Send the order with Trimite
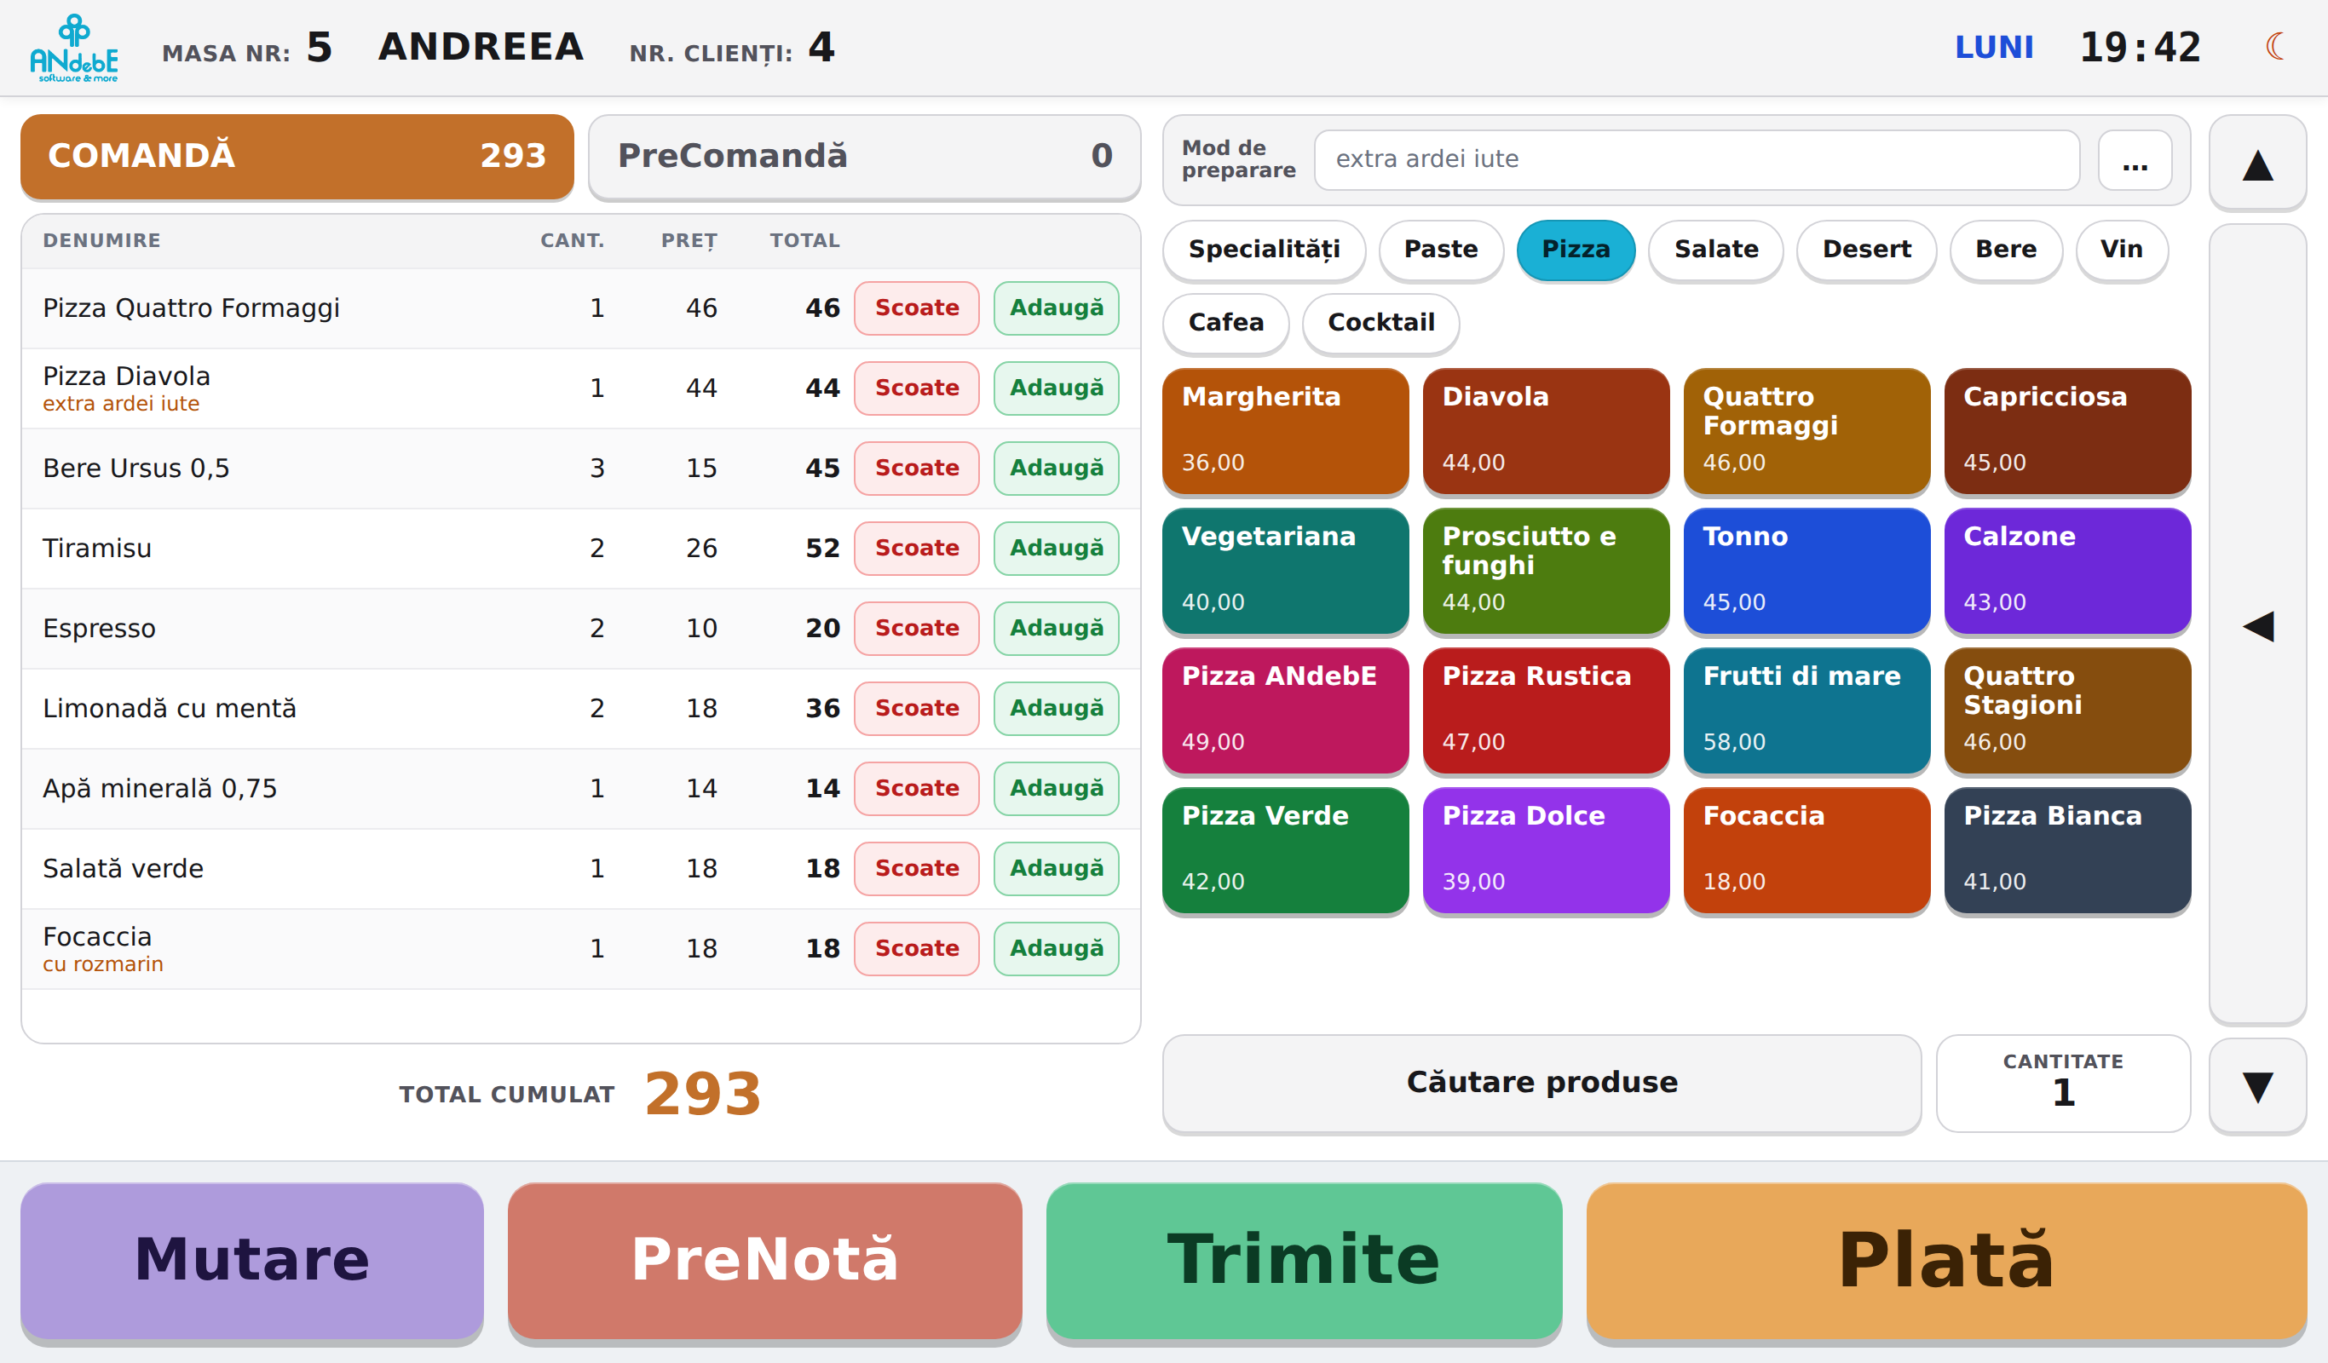 click(x=1304, y=1260)
